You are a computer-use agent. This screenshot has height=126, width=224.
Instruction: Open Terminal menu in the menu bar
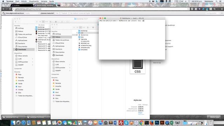pyautogui.click(x=10, y=1)
